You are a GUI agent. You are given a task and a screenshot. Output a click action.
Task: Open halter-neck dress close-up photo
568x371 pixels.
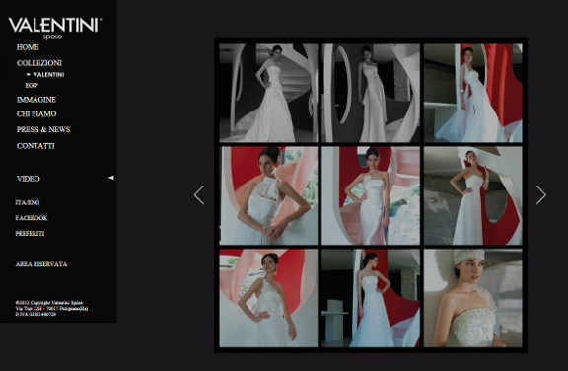point(268,195)
